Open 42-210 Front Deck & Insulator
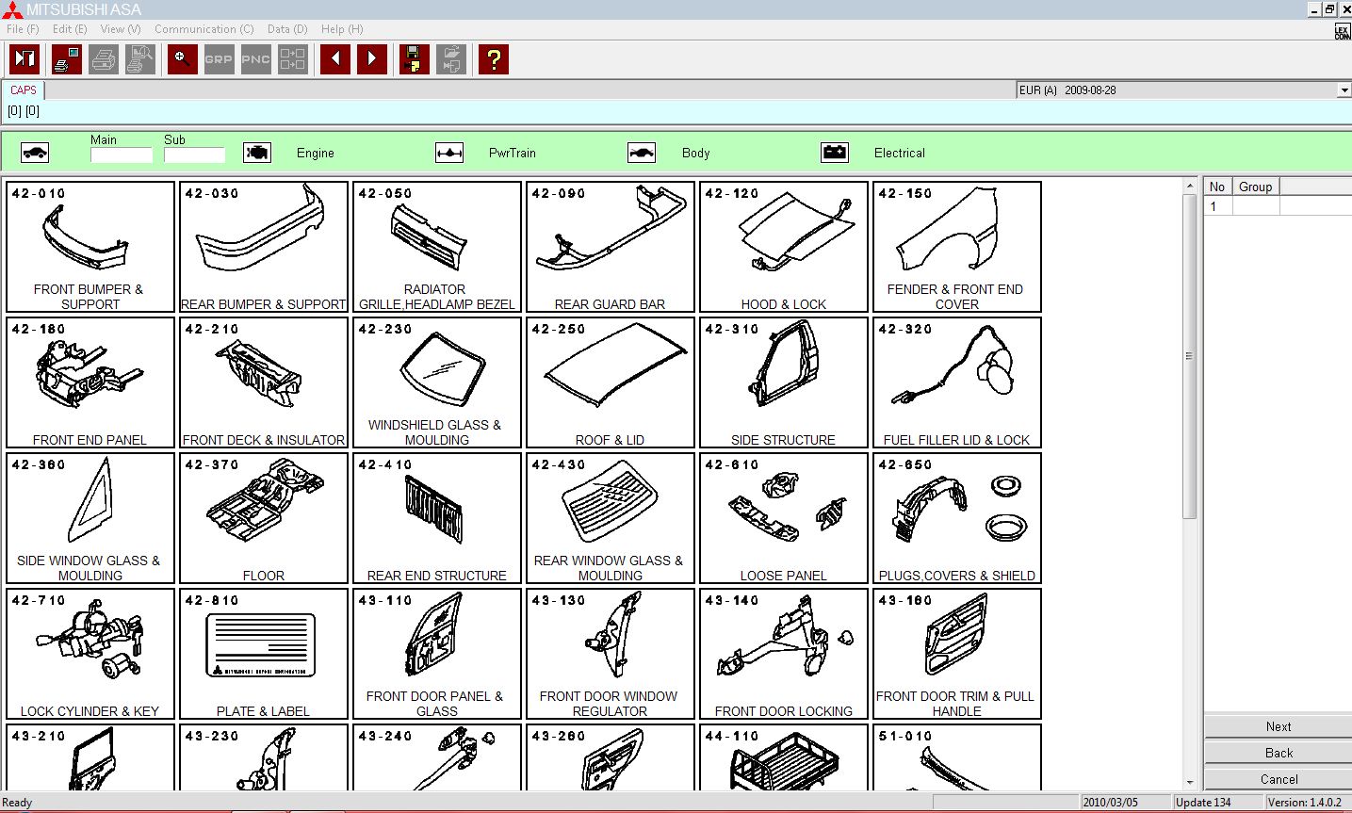 pos(264,382)
